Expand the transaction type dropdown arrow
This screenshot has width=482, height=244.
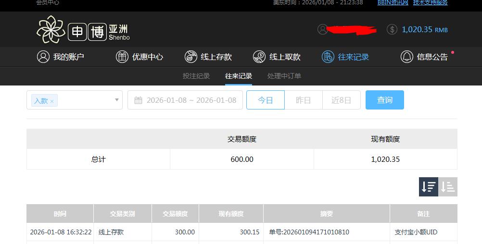point(117,100)
